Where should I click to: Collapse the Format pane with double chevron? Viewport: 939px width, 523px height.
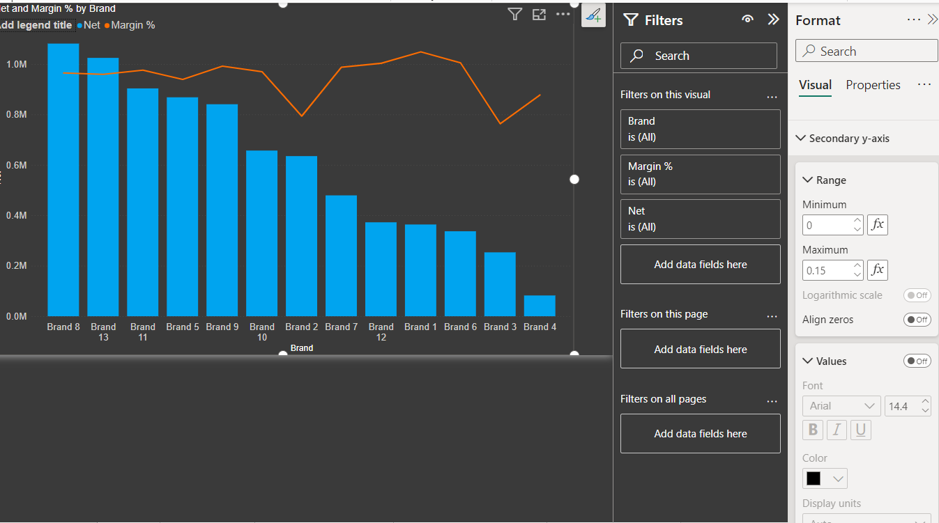coord(933,20)
